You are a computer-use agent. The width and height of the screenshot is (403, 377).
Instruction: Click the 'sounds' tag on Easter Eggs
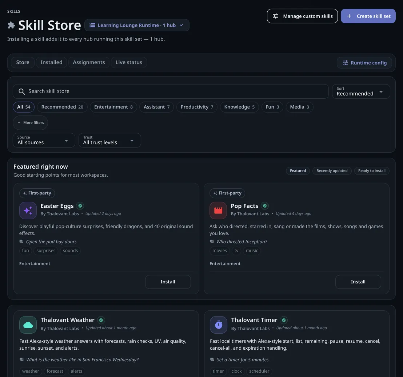coord(70,251)
